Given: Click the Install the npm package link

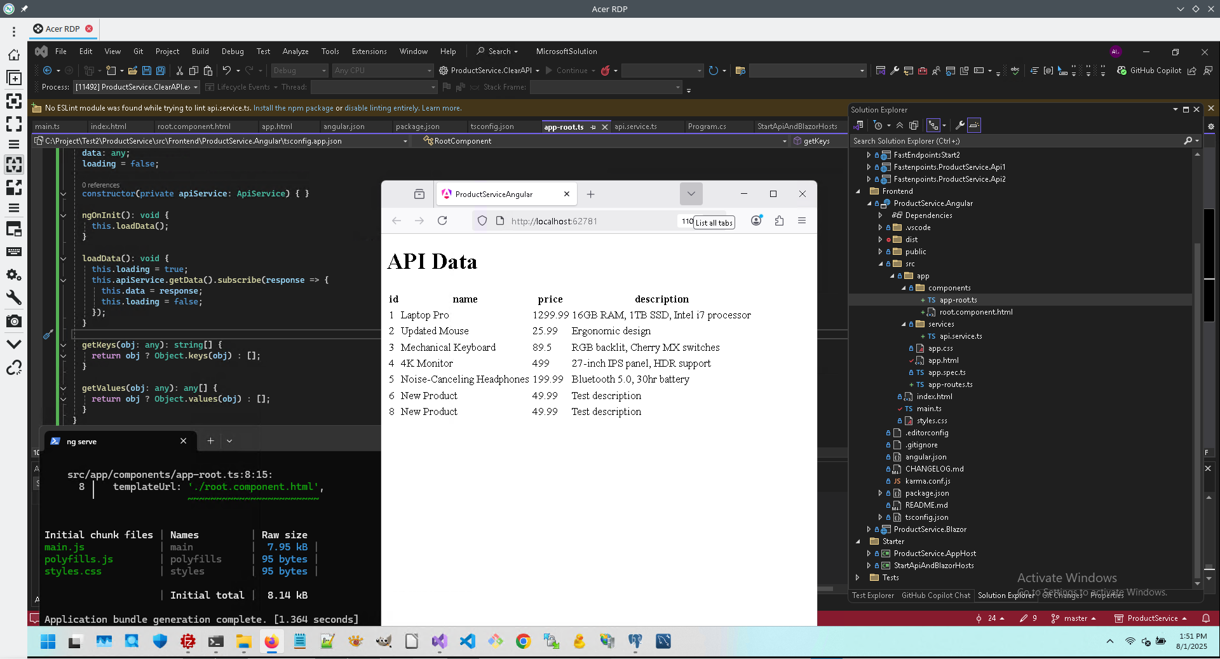Looking at the screenshot, I should point(294,108).
